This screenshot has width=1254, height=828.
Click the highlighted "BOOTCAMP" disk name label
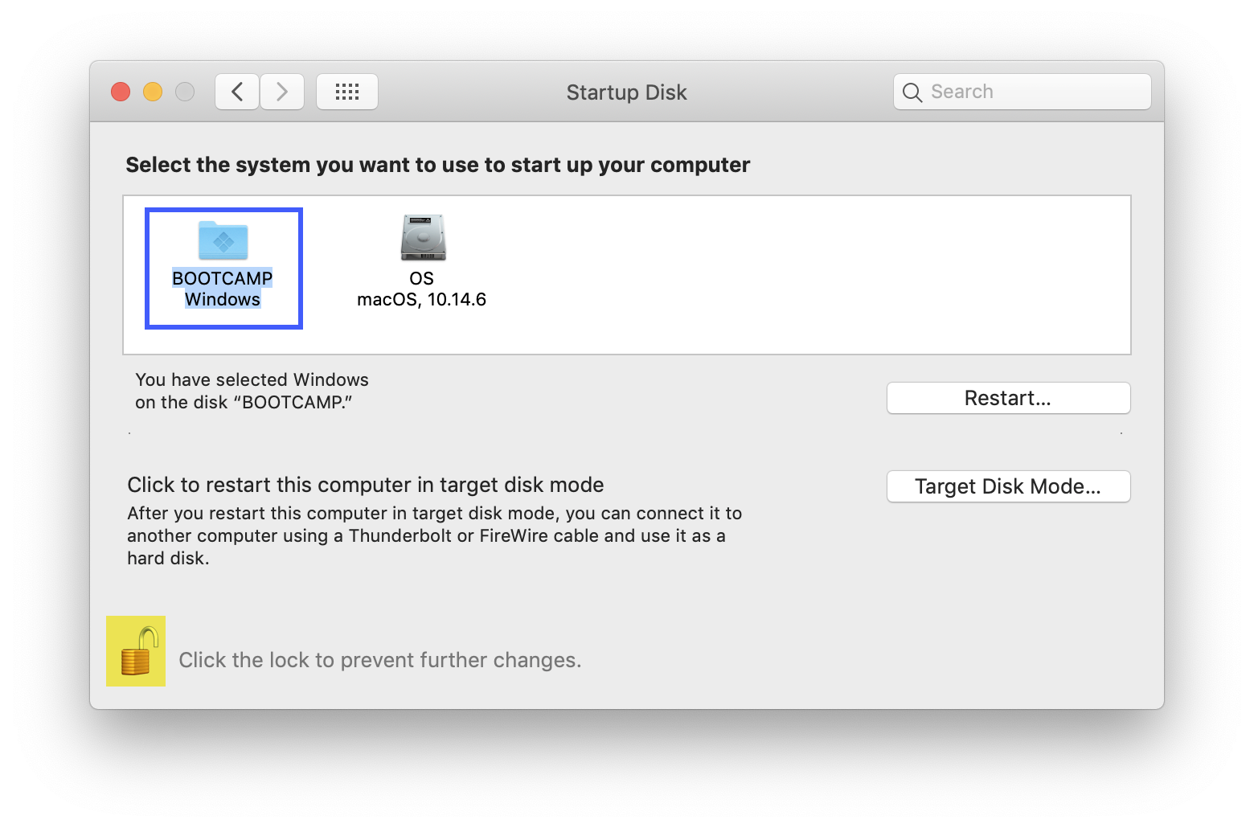tap(223, 278)
